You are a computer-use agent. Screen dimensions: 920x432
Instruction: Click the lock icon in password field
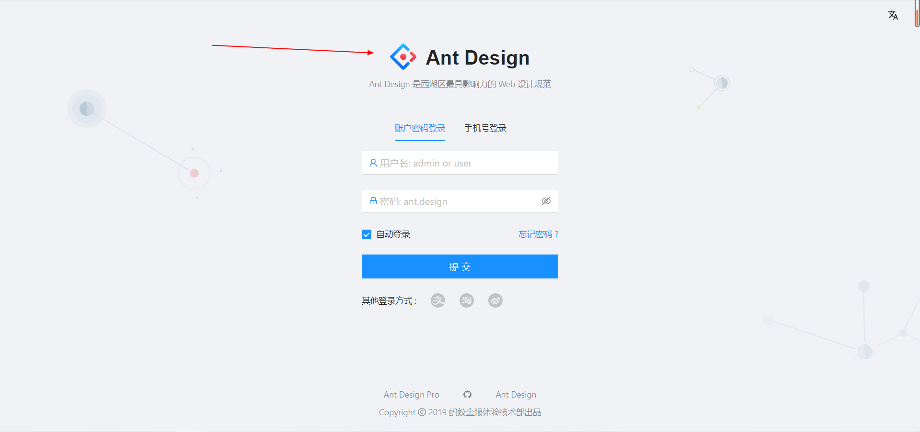click(x=373, y=201)
